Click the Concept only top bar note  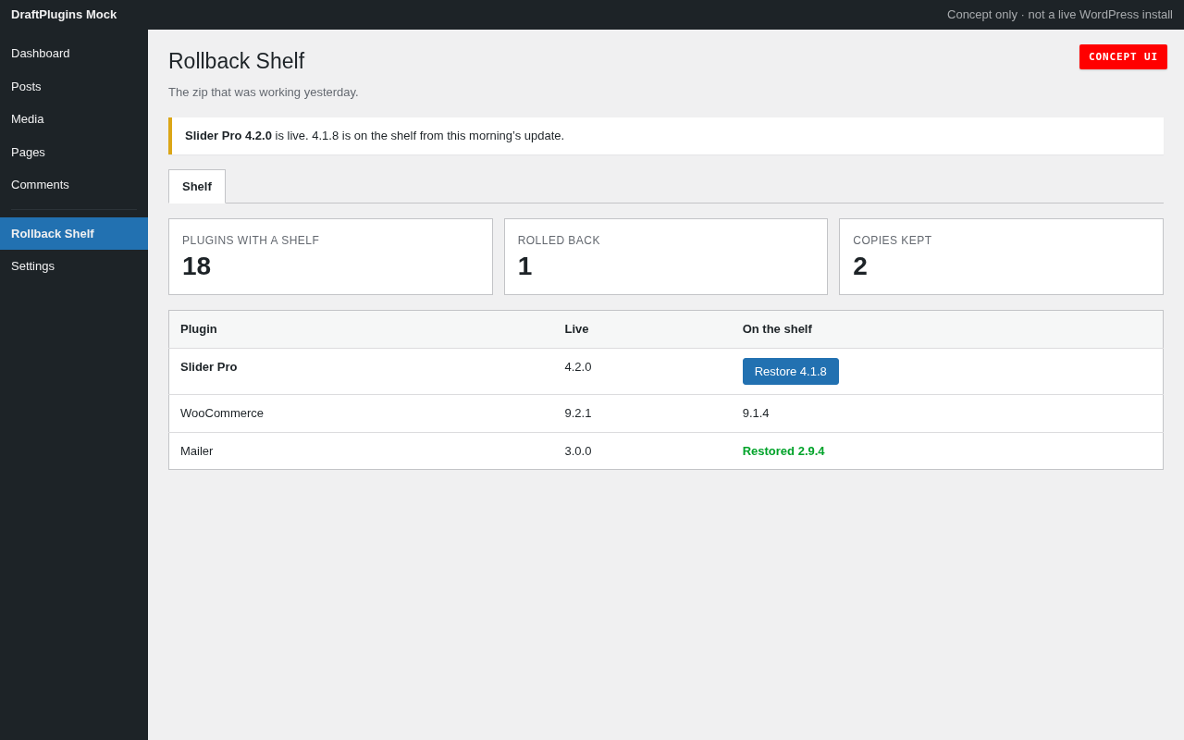(x=1060, y=15)
